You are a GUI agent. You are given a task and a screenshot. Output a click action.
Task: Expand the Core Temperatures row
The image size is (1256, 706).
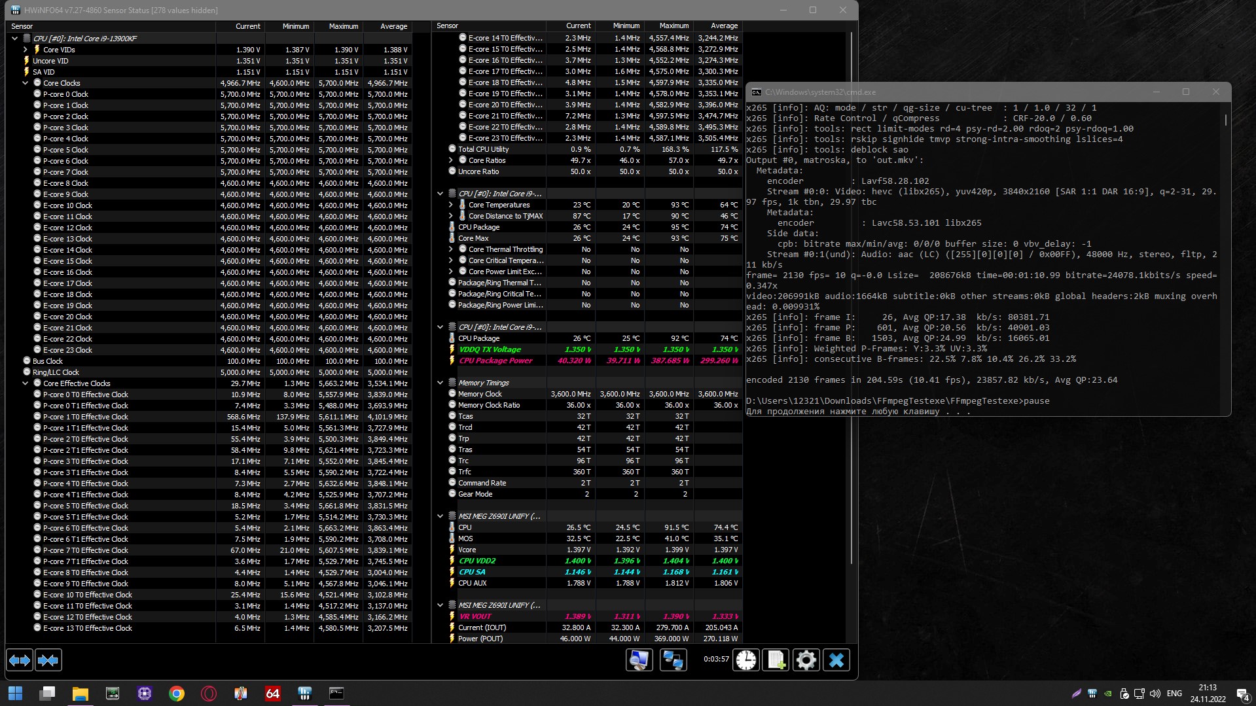tap(451, 205)
